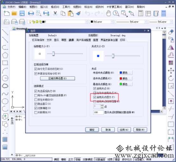Viewport: 176px width, 162px height.
Task: Click the Print Preview icon
Action: click(x=38, y=13)
